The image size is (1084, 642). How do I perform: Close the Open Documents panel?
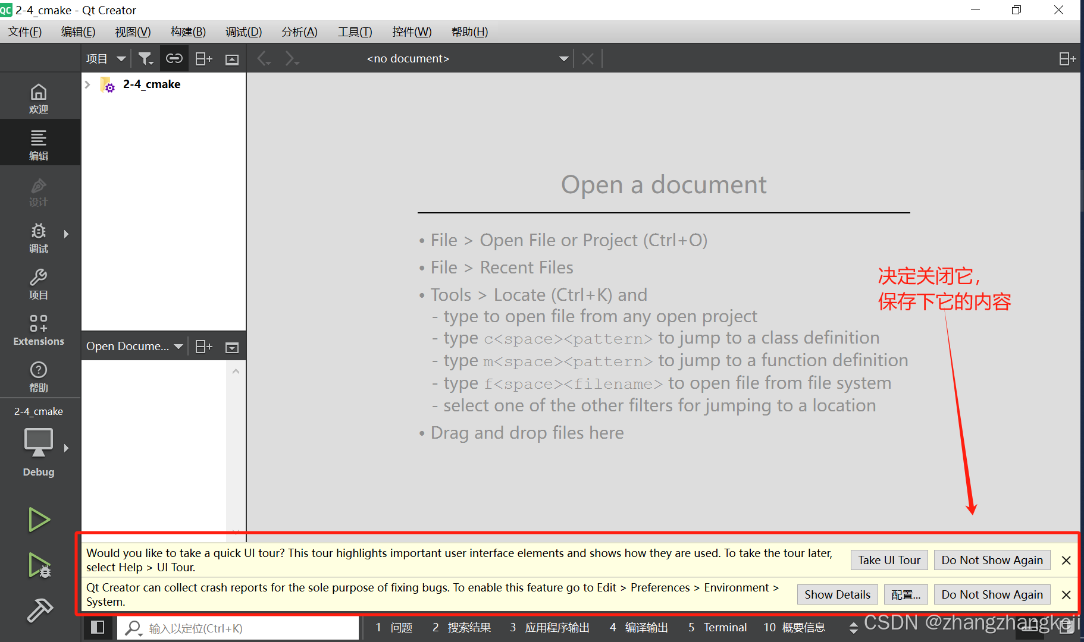tap(232, 347)
